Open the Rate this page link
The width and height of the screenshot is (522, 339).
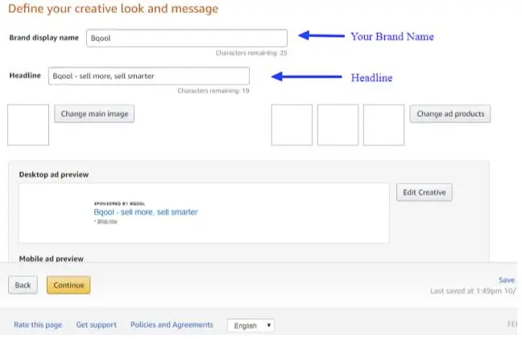pos(38,325)
